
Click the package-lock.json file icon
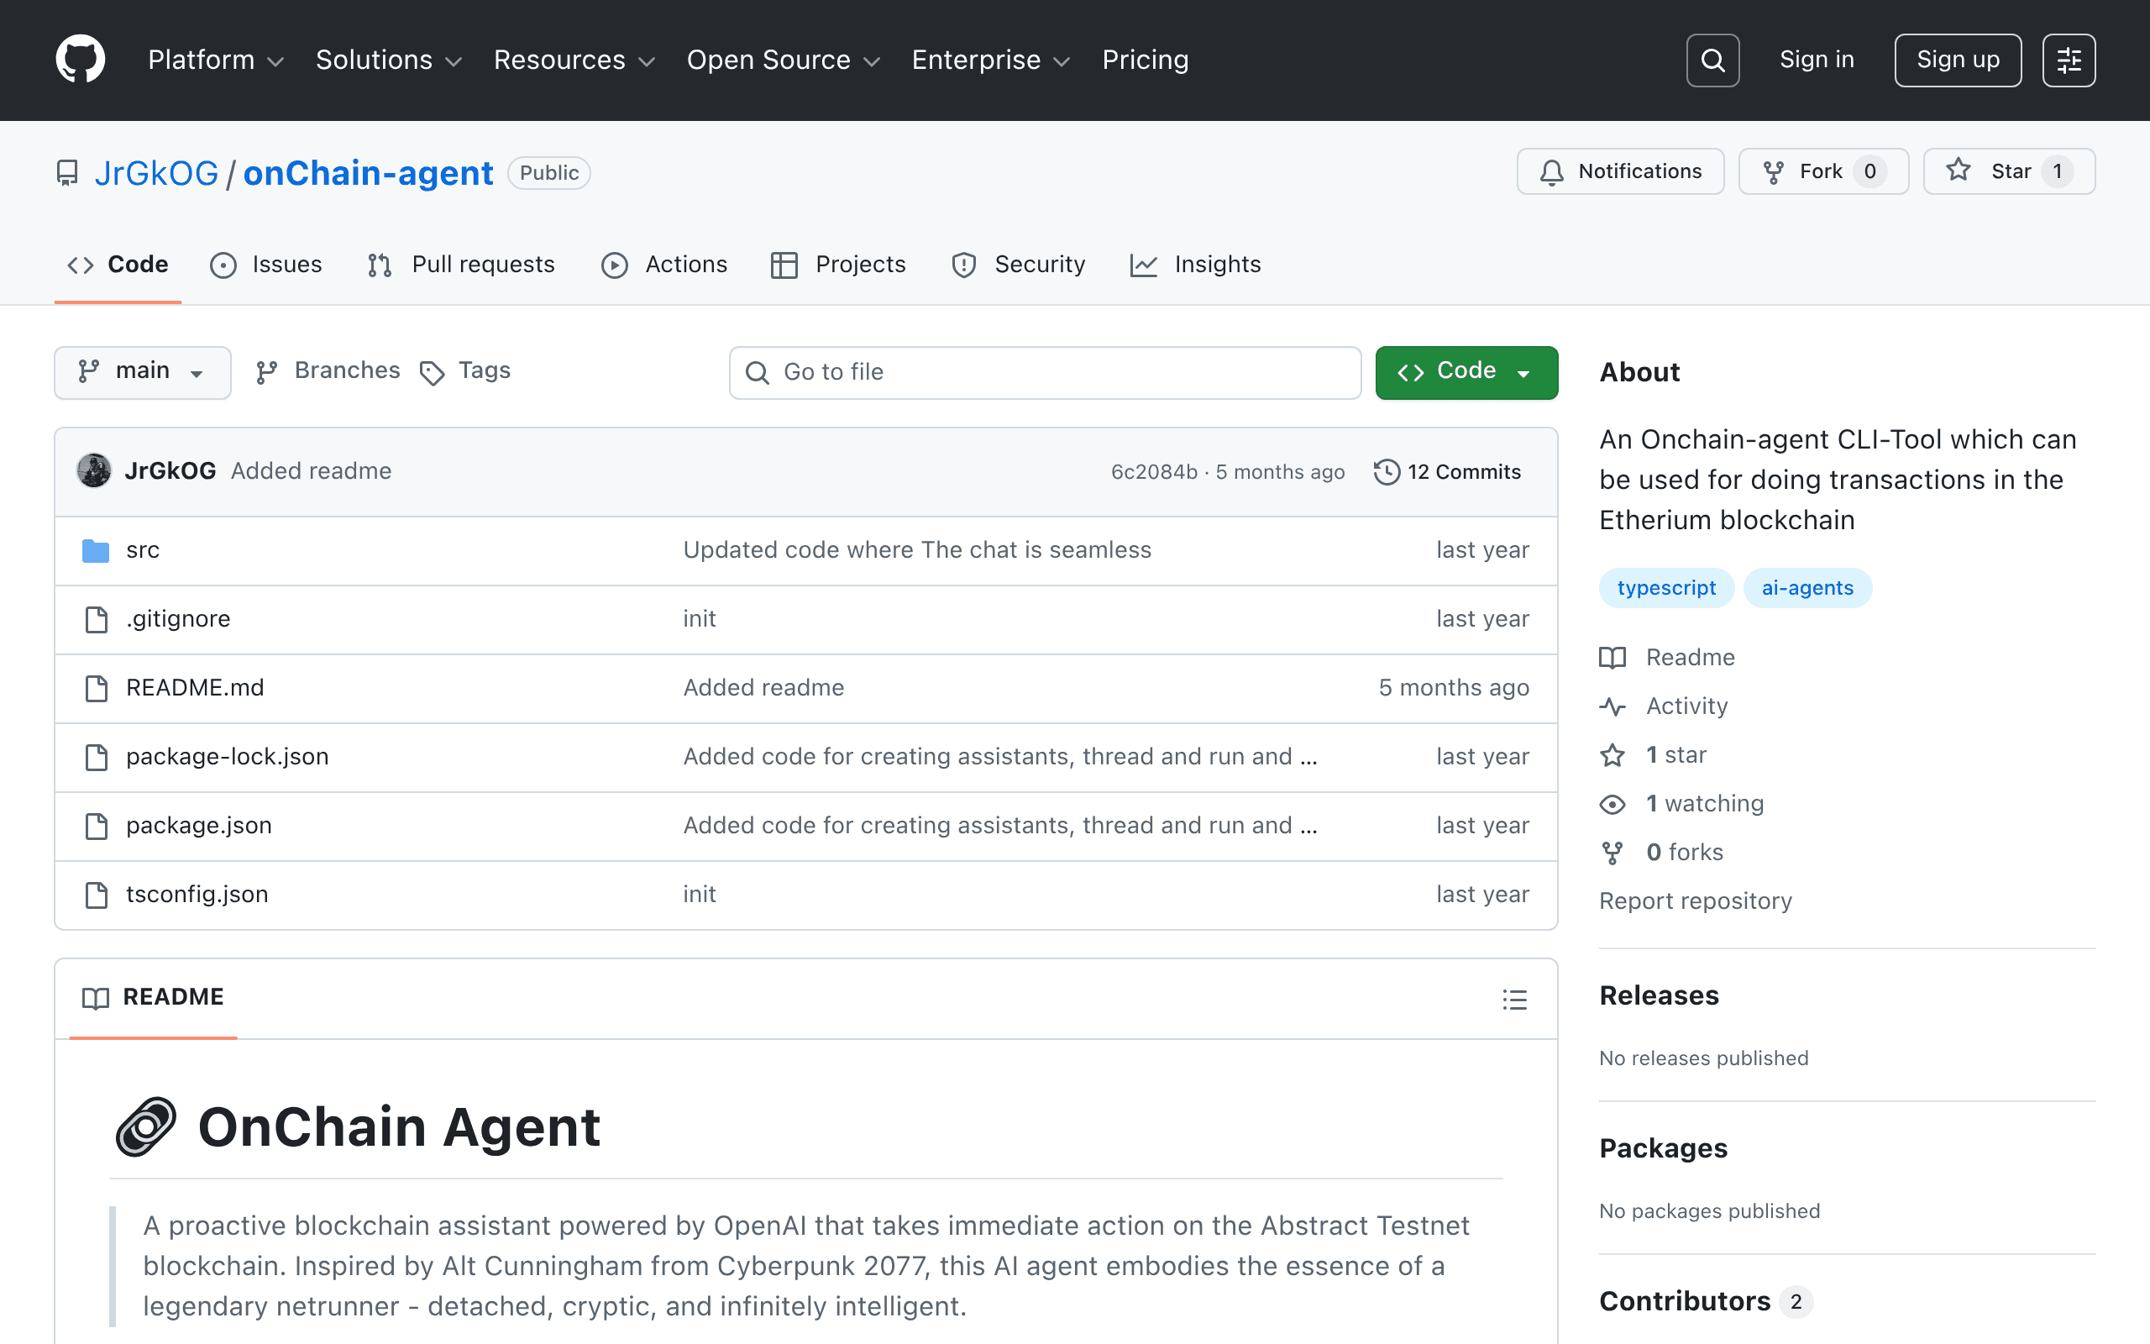tap(96, 757)
